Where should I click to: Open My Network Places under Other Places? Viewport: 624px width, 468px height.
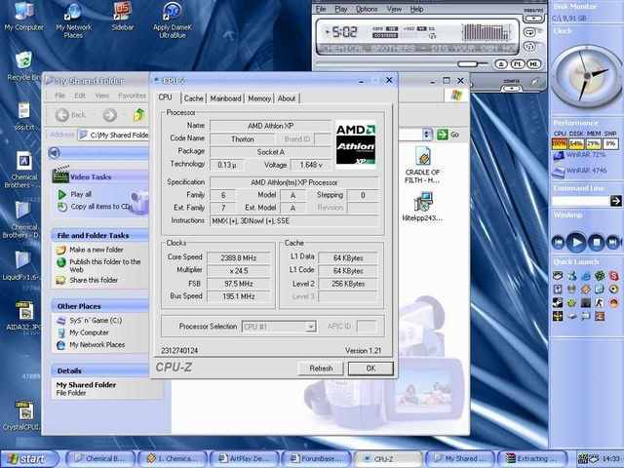(x=92, y=344)
